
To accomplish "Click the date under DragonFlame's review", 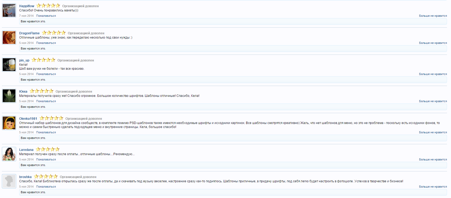I will pyautogui.click(x=26, y=43).
